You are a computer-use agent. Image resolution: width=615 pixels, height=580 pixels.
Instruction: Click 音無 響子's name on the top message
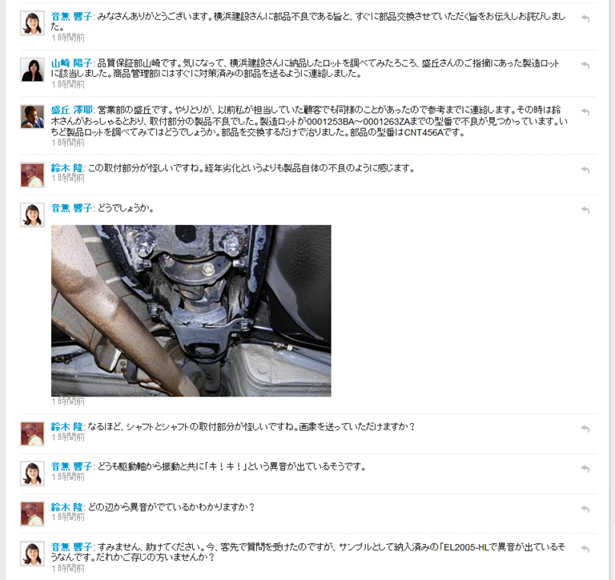click(71, 17)
